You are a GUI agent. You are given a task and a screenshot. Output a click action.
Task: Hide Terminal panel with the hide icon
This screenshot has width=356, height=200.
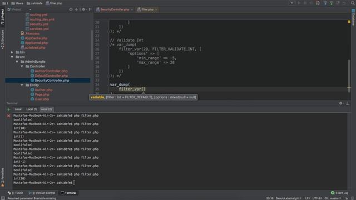click(348, 103)
